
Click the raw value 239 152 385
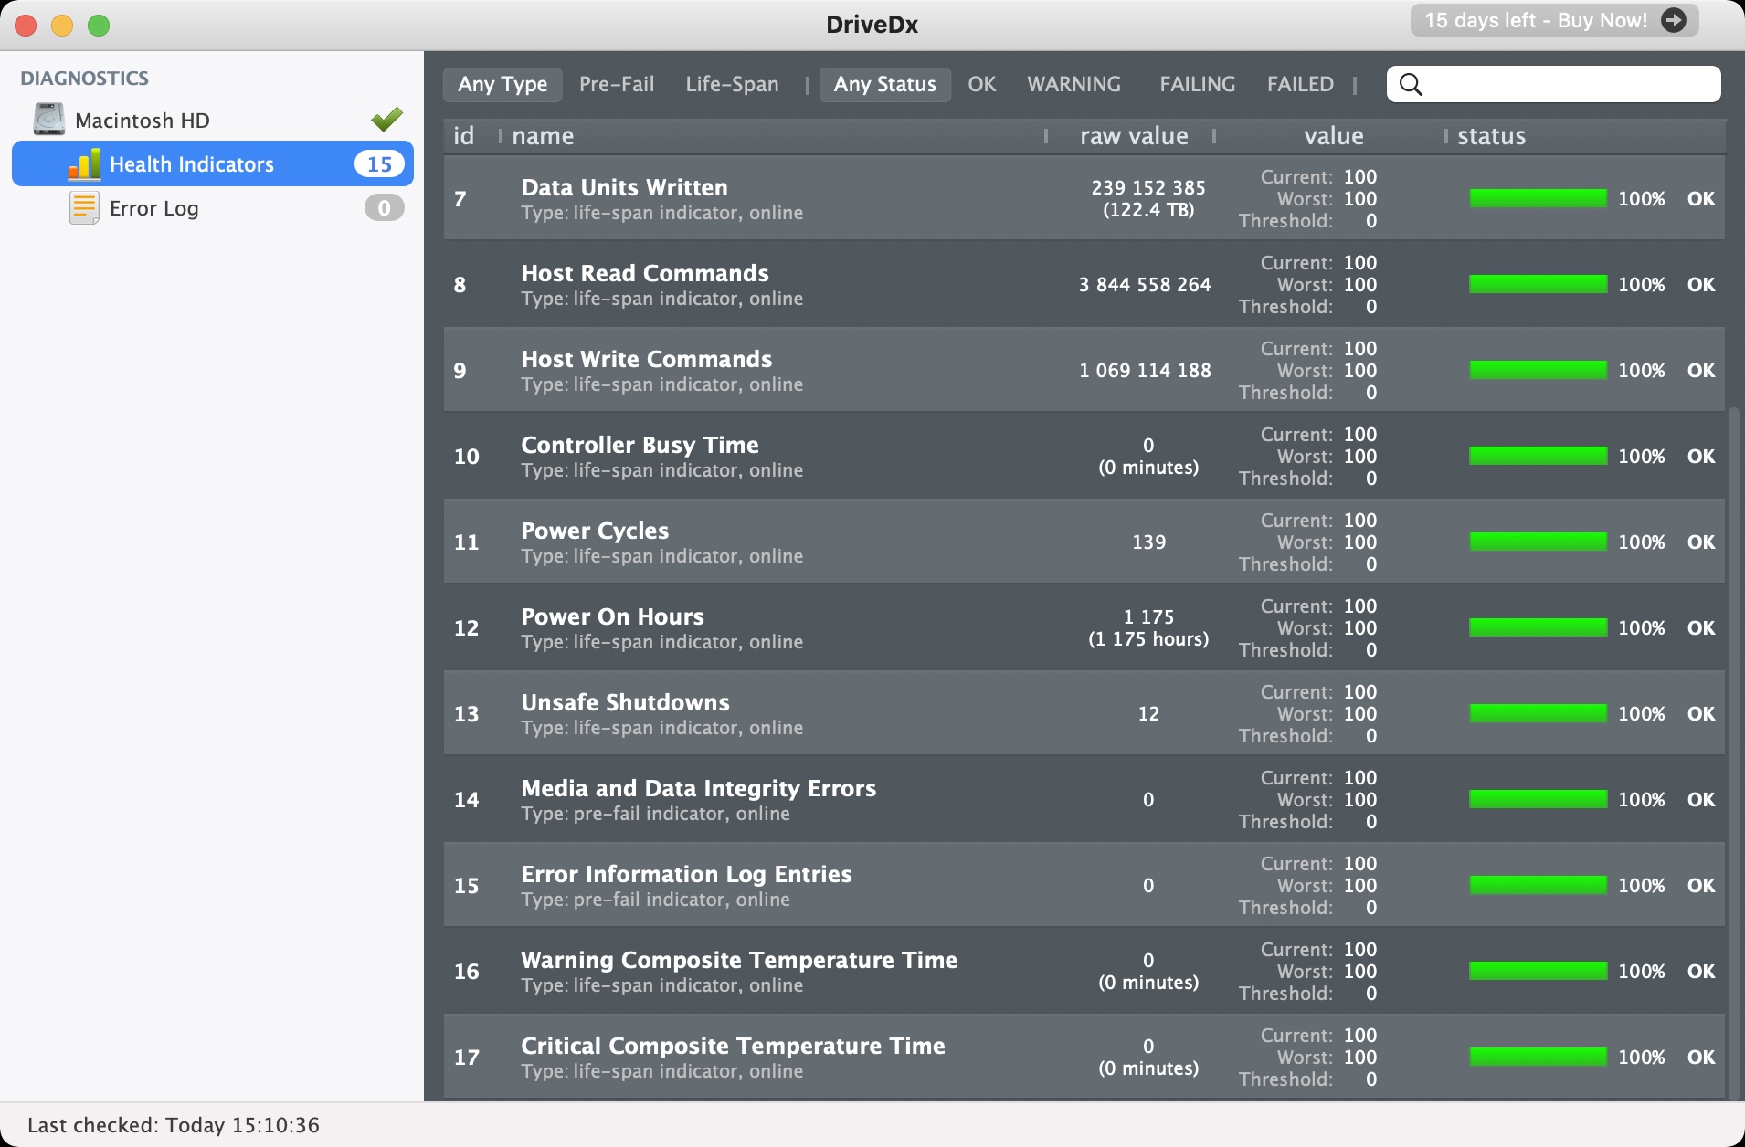coord(1148,187)
